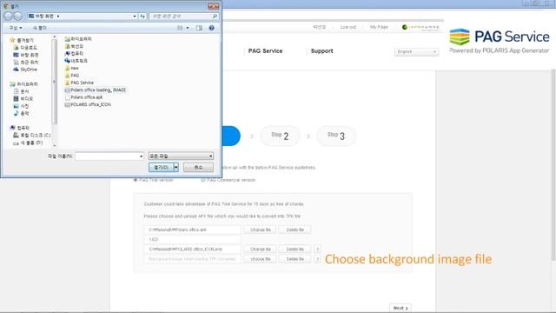Click the Next button on webpage
Image resolution: width=556 pixels, height=313 pixels.
(400, 308)
